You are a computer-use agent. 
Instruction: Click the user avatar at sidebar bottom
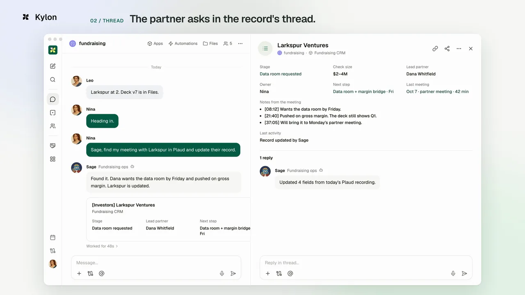[53, 264]
